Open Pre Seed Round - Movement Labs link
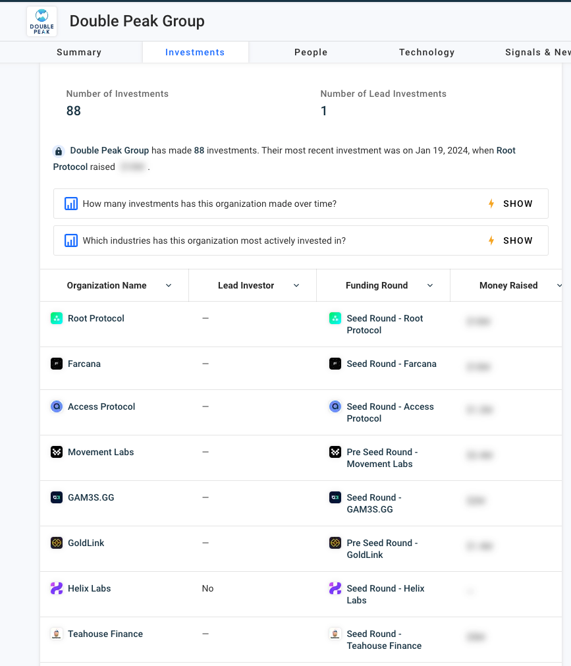 [x=382, y=458]
